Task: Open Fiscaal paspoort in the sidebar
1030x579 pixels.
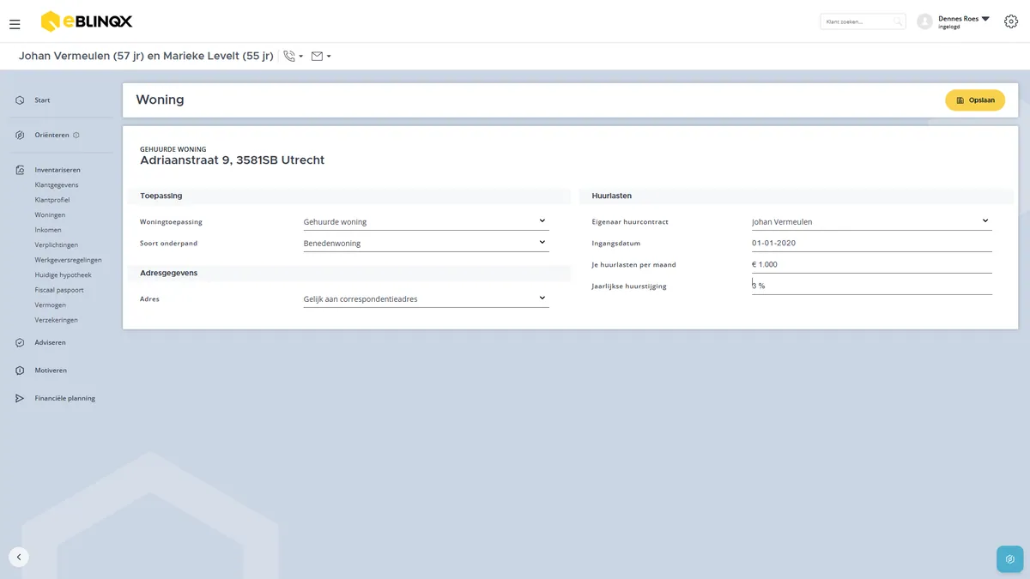Action: click(59, 290)
